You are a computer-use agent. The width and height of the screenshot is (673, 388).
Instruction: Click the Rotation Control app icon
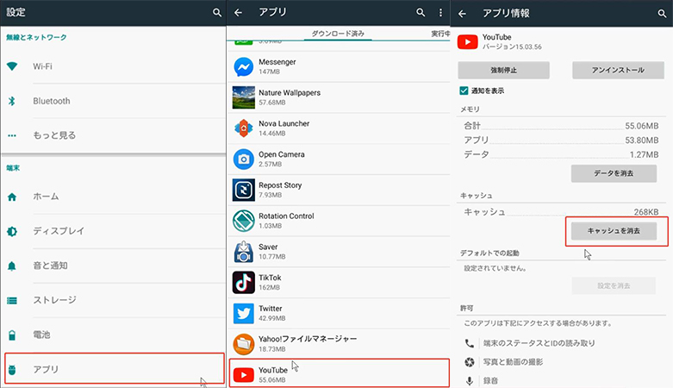pyautogui.click(x=243, y=221)
